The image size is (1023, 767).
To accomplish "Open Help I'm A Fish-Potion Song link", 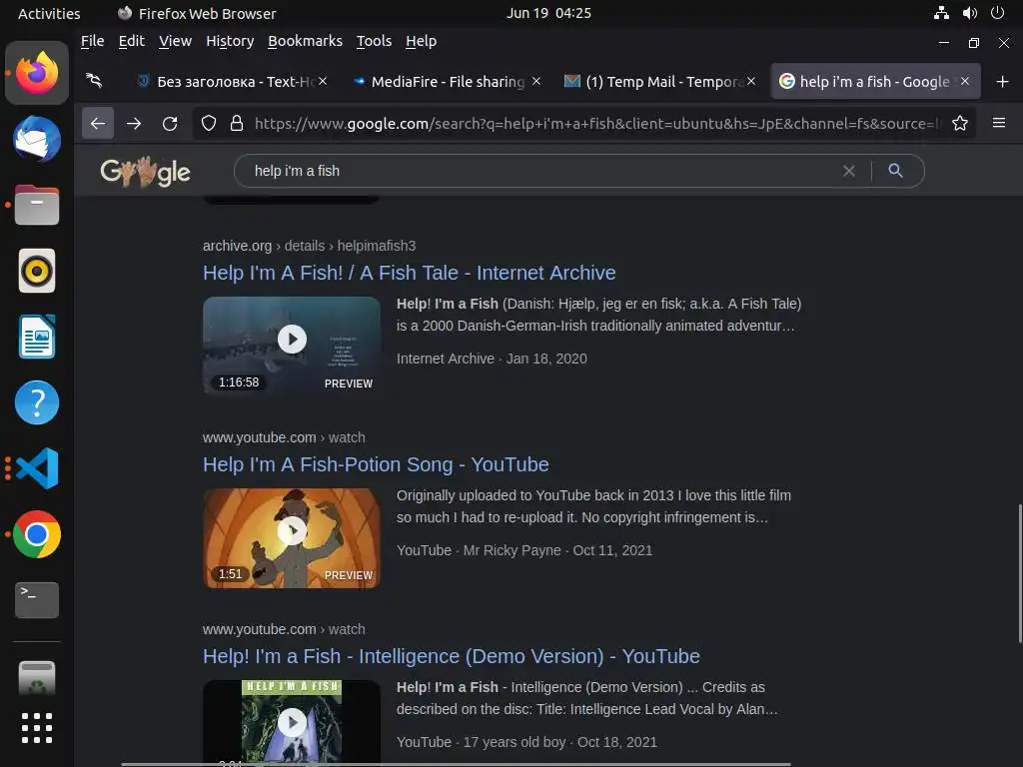I will coord(376,464).
